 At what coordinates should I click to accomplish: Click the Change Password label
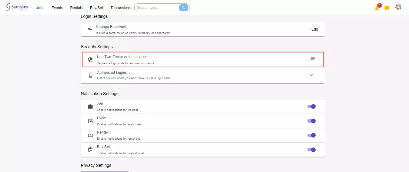[111, 27]
